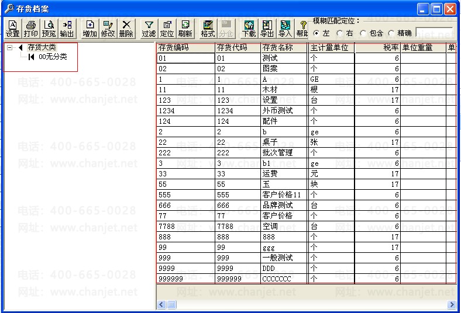Click the 修改 (Edit) toolbar icon

point(108,29)
